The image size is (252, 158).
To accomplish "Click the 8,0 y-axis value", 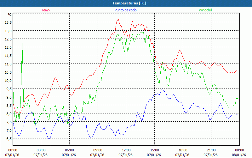I will (x=8, y=114).
